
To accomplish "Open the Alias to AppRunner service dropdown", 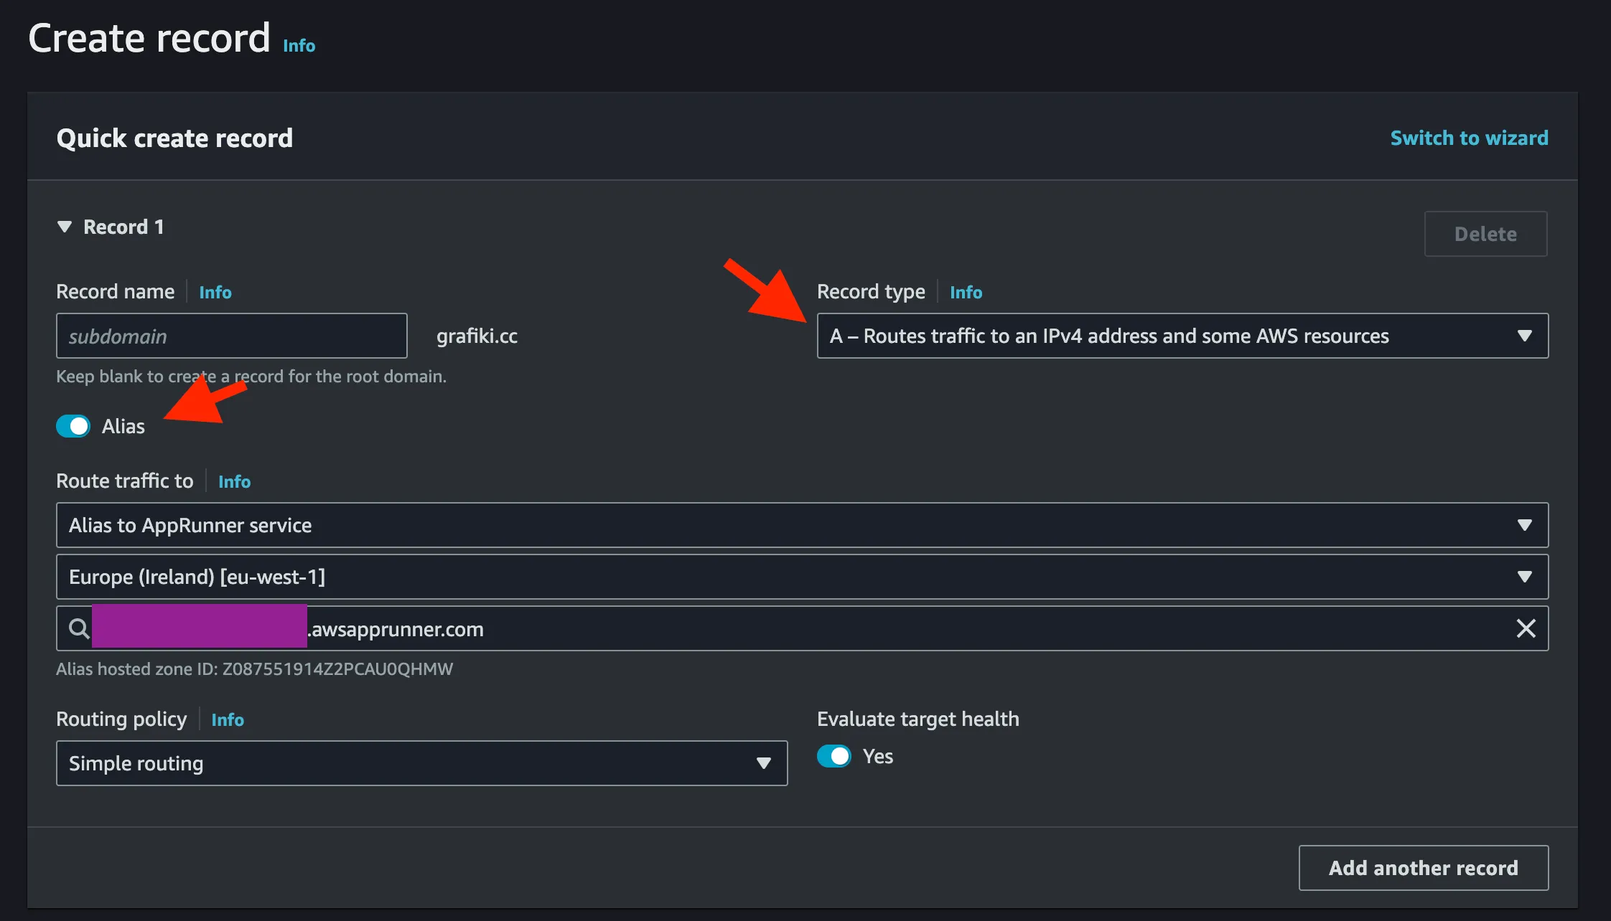I will [802, 525].
